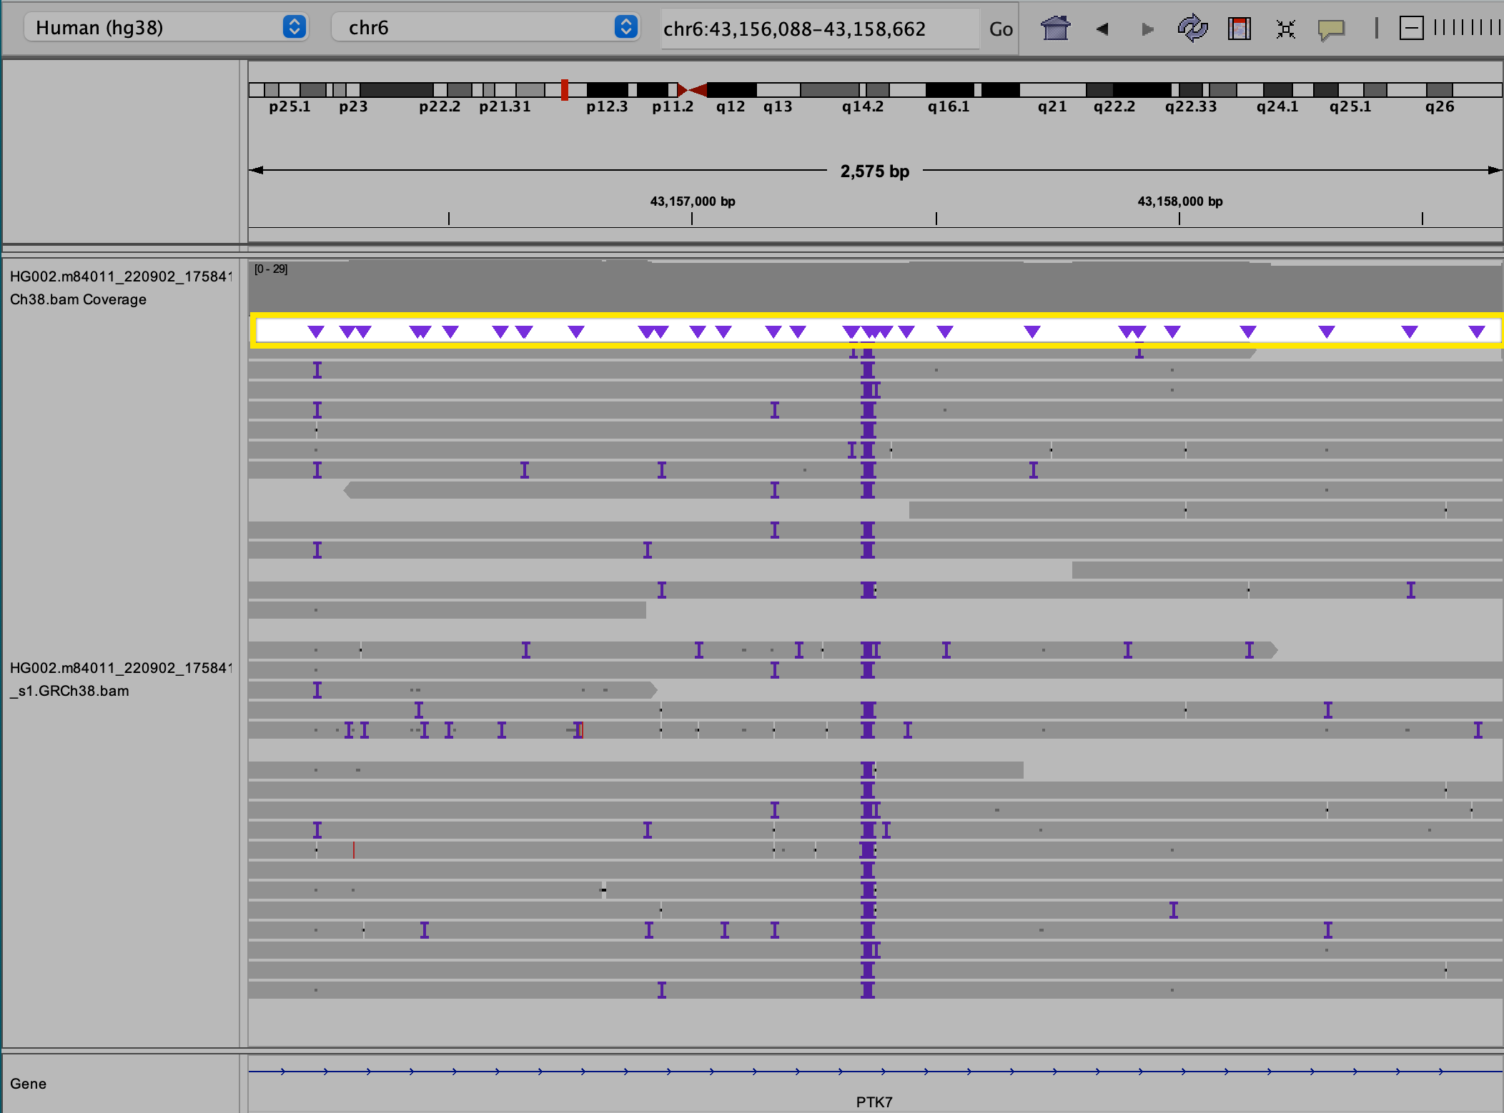
Task: Click the home icon to view whole genome
Action: pyautogui.click(x=1055, y=29)
